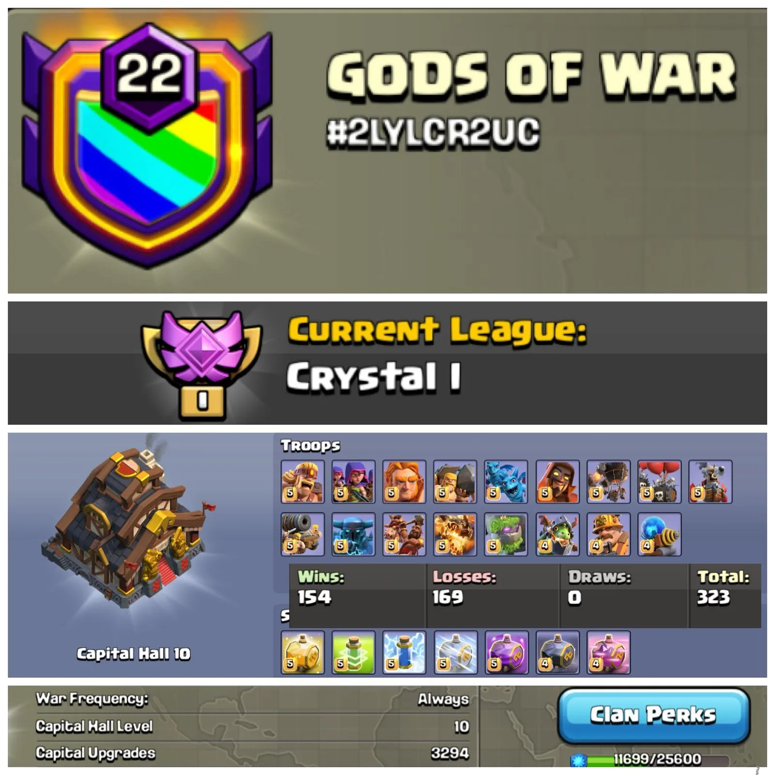The height and width of the screenshot is (775, 775).
Task: Tap the rainbow clan badge
Action: click(147, 145)
